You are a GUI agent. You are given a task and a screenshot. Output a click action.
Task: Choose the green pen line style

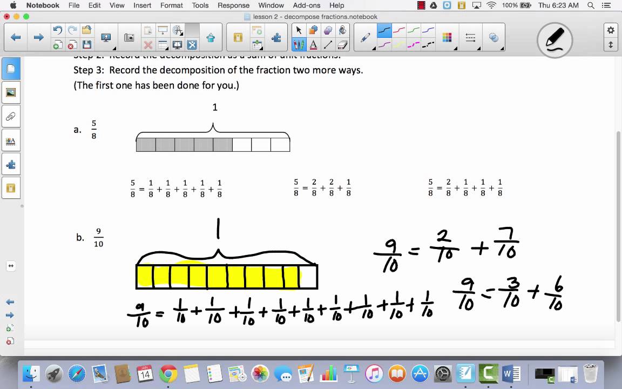[x=414, y=31]
